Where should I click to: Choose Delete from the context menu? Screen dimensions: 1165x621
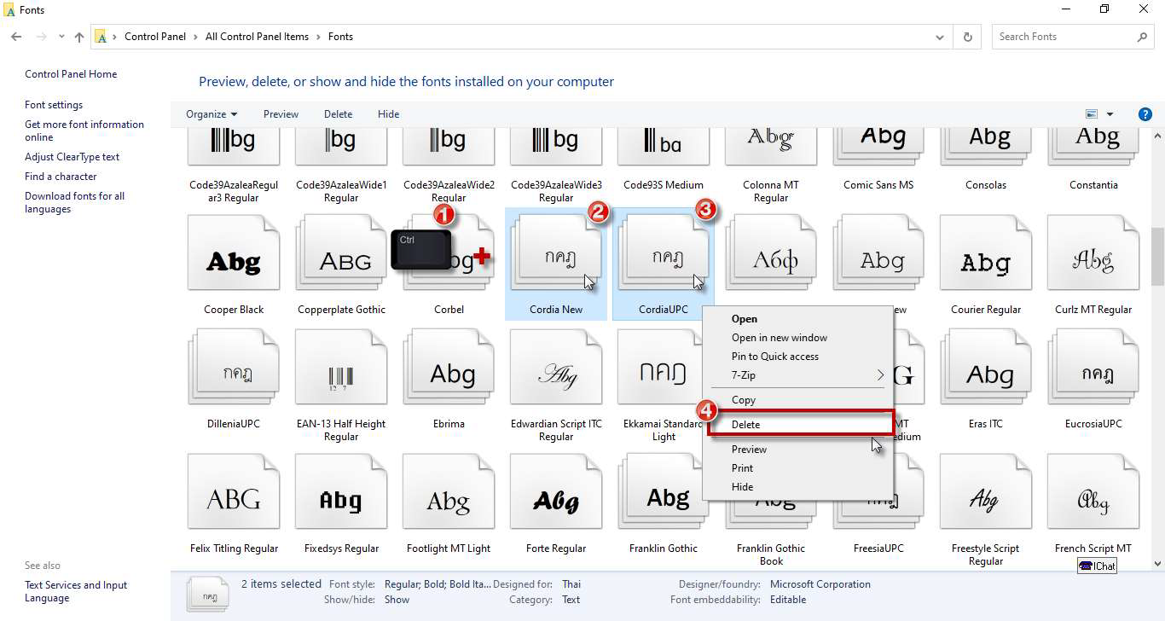tap(745, 424)
